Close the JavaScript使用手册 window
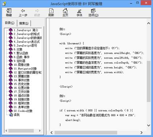The image size is (153, 137). pyautogui.click(x=146, y=3)
